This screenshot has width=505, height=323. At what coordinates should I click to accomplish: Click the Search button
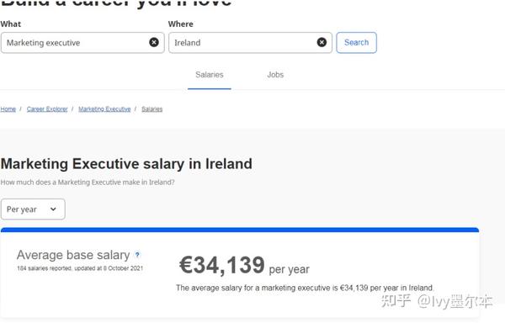(x=357, y=42)
